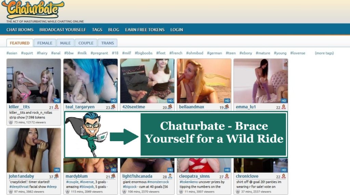The height and width of the screenshot is (195, 350).
Task: Filter rooms by the #german tag
Action: pyautogui.click(x=214, y=53)
